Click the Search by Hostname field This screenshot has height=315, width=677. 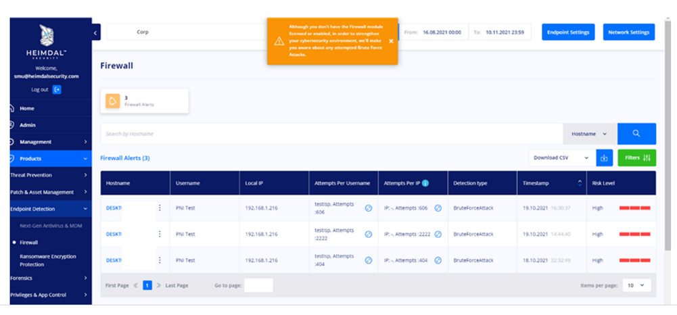(331, 134)
